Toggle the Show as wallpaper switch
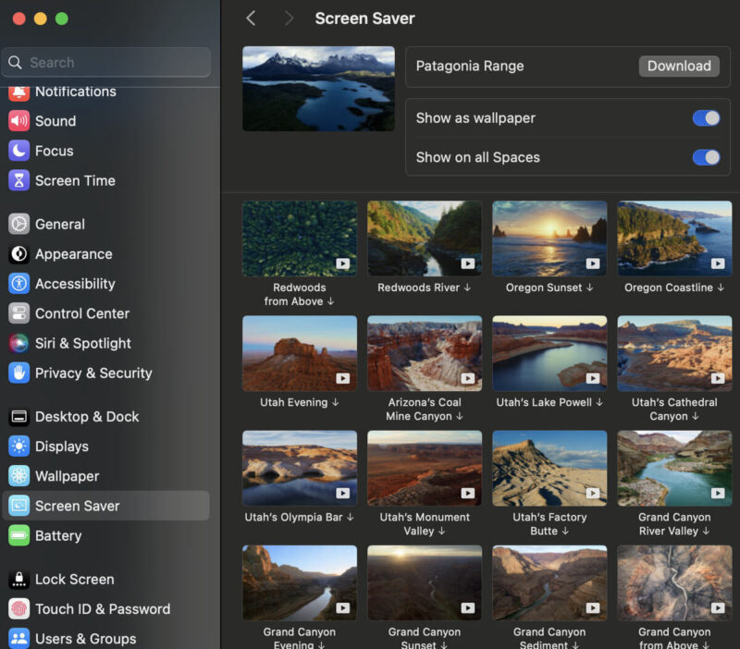 (706, 118)
